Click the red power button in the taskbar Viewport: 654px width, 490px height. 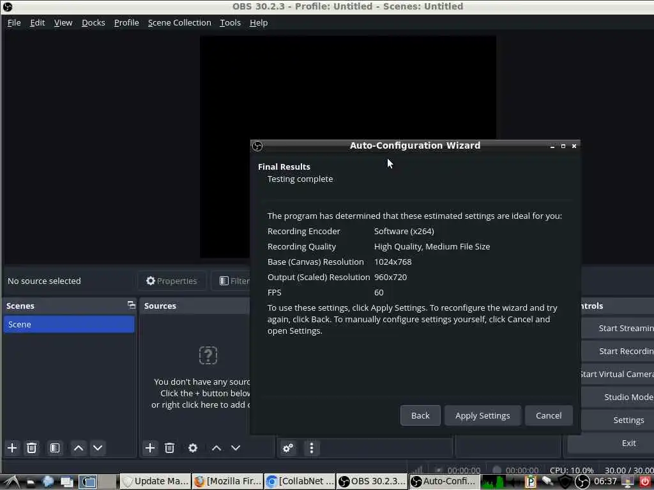645,482
